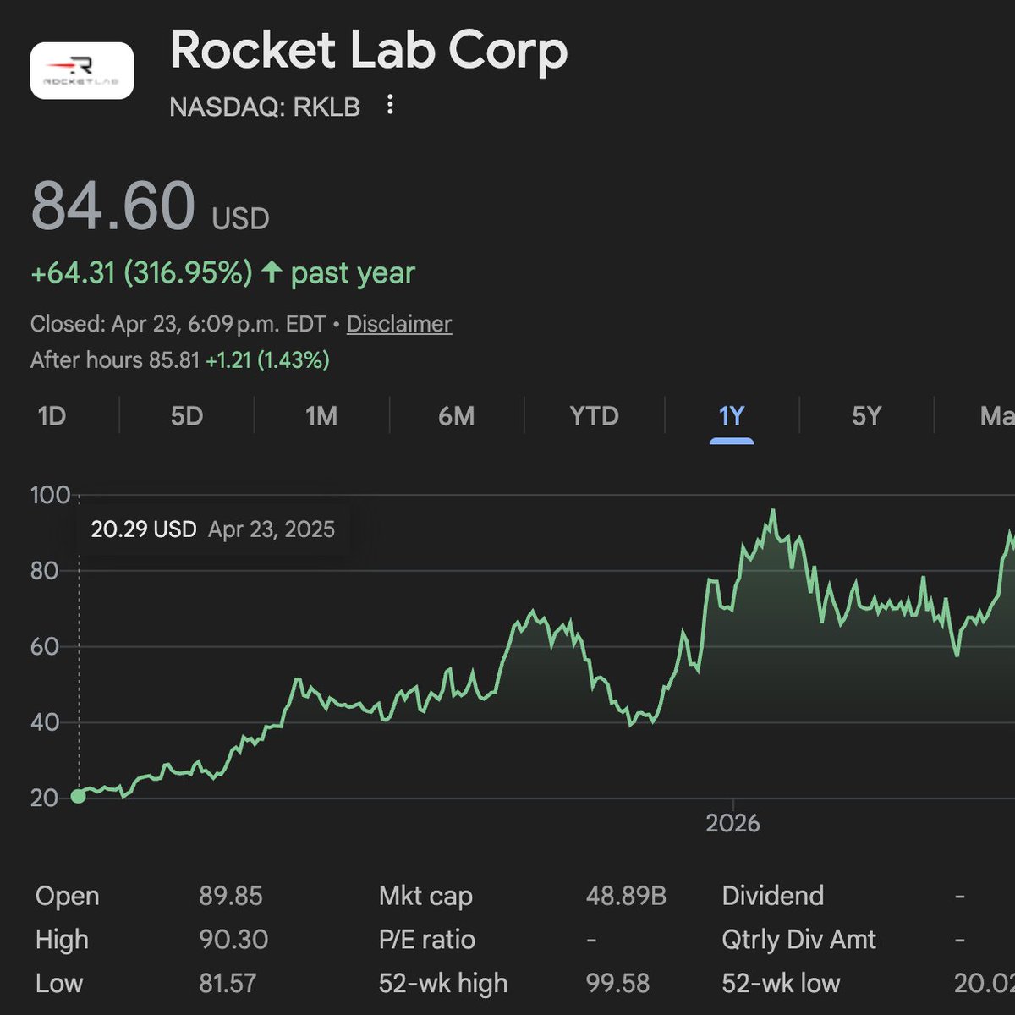The height and width of the screenshot is (1015, 1015).
Task: Click the Apr 23, 2025 tooltip date
Action: point(272,529)
